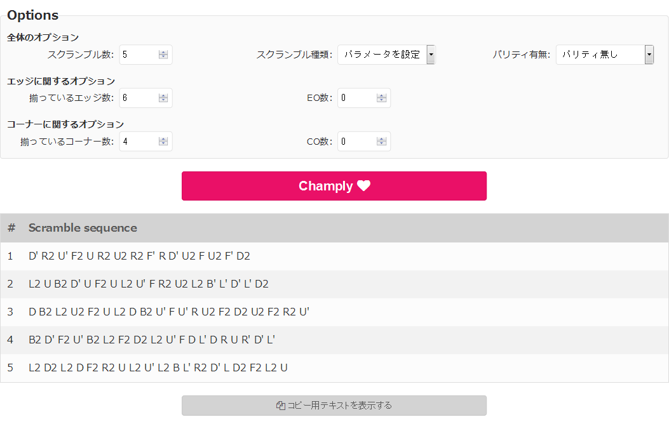Decrease CO数 value with spinner down
This screenshot has height=424, width=669.
pyautogui.click(x=381, y=144)
